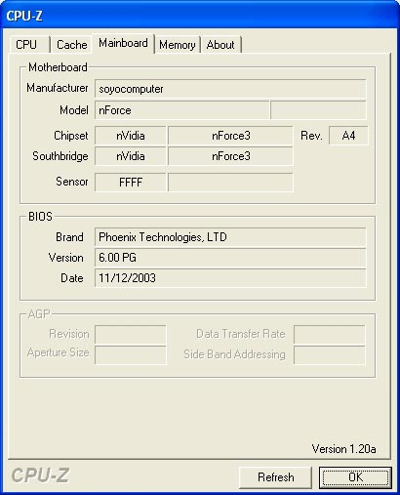400x495 pixels.
Task: Click the Chipset model field nForce3
Action: [230, 136]
